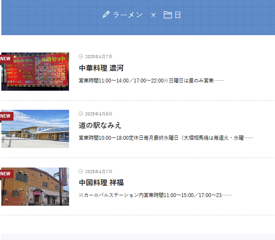Open the 中国料理 祥福 article title

(x=101, y=183)
